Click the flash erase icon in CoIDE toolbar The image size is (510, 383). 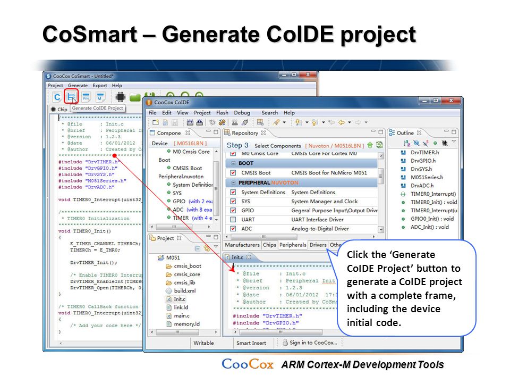pyautogui.click(x=245, y=122)
